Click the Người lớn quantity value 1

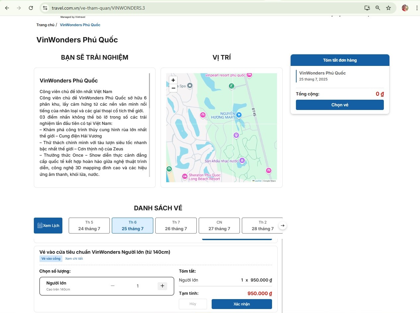[138, 286]
